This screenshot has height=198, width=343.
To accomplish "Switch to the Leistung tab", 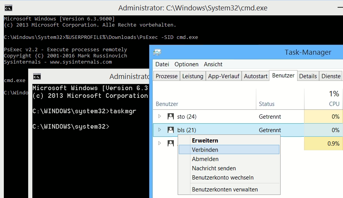I will click(193, 76).
